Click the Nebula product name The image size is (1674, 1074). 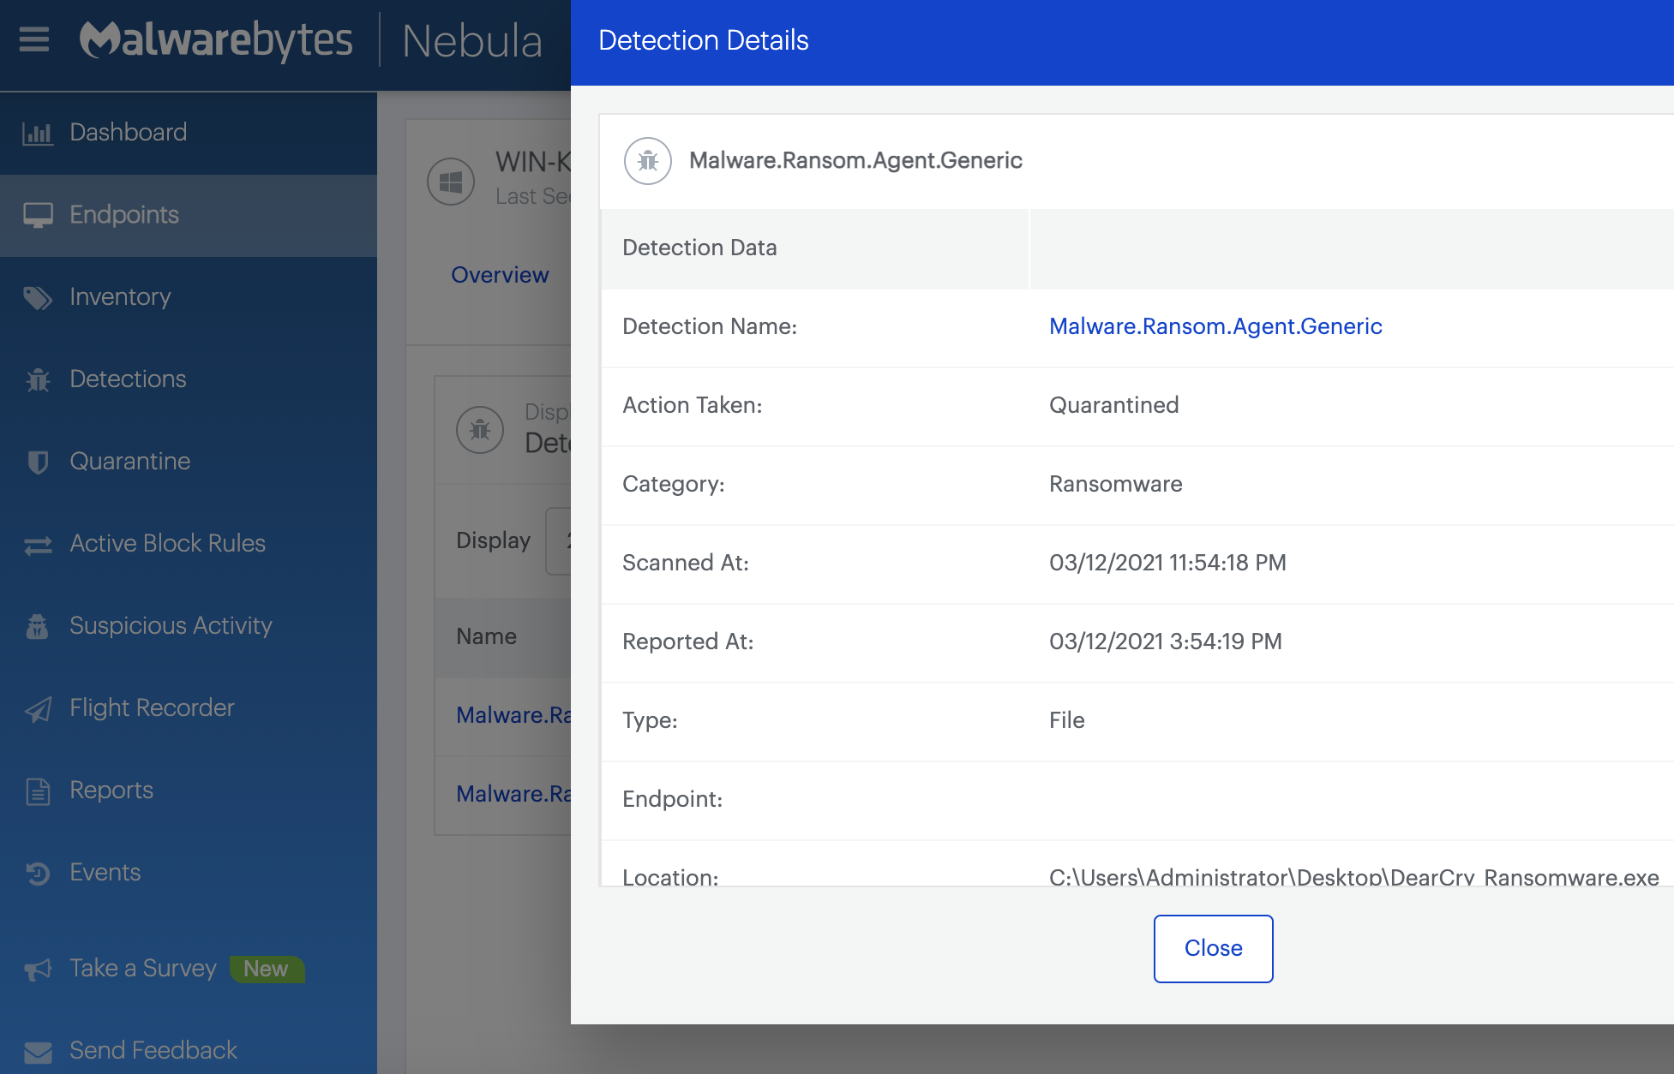click(472, 41)
